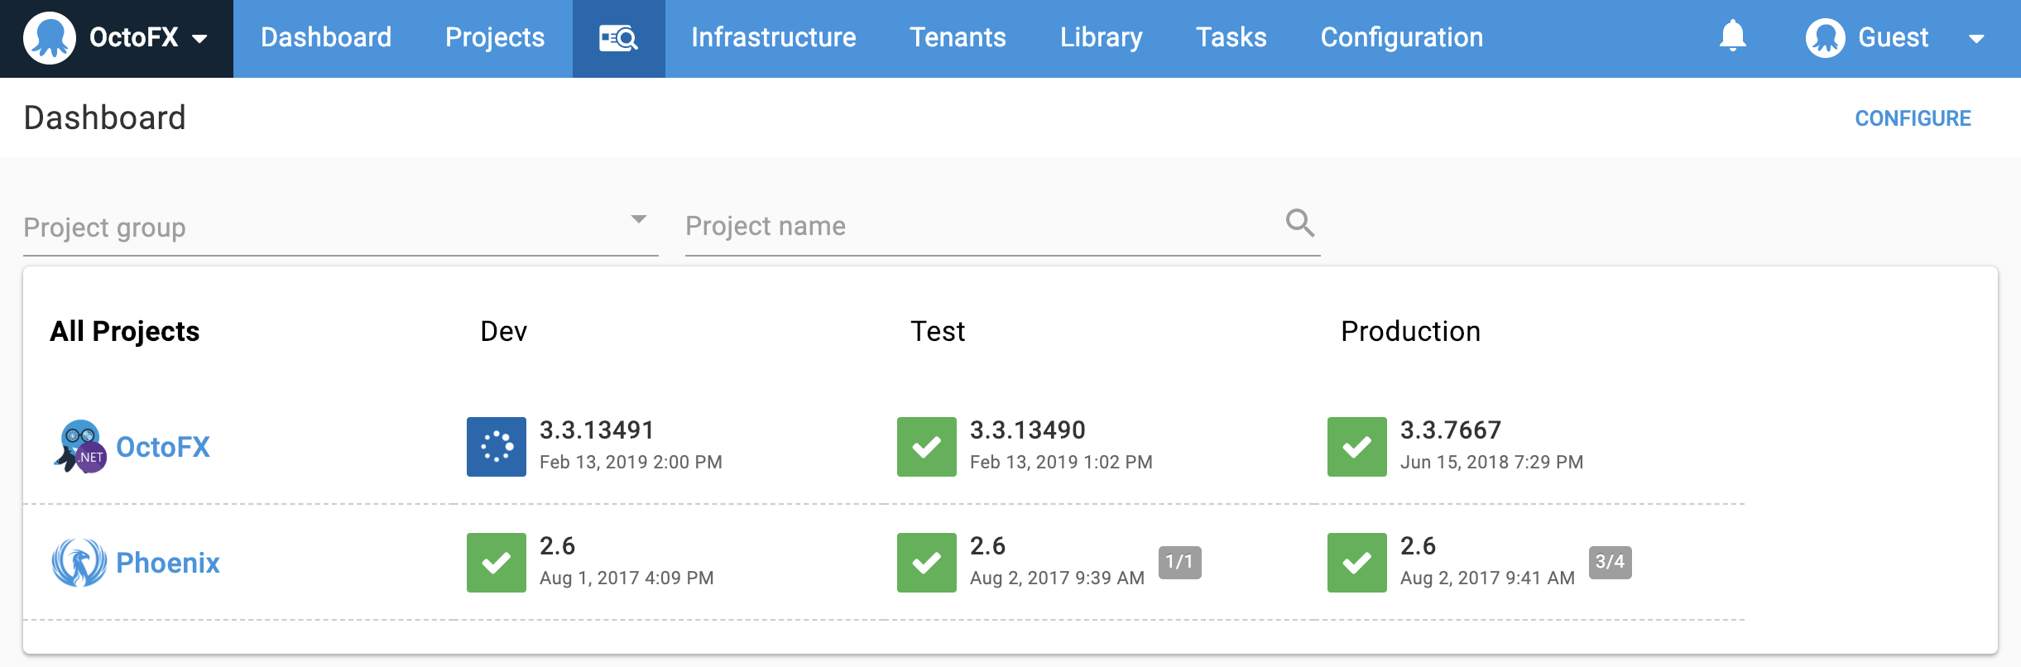The height and width of the screenshot is (667, 2021).
Task: Click the OctoFX Test success checkmark
Action: pyautogui.click(x=927, y=447)
